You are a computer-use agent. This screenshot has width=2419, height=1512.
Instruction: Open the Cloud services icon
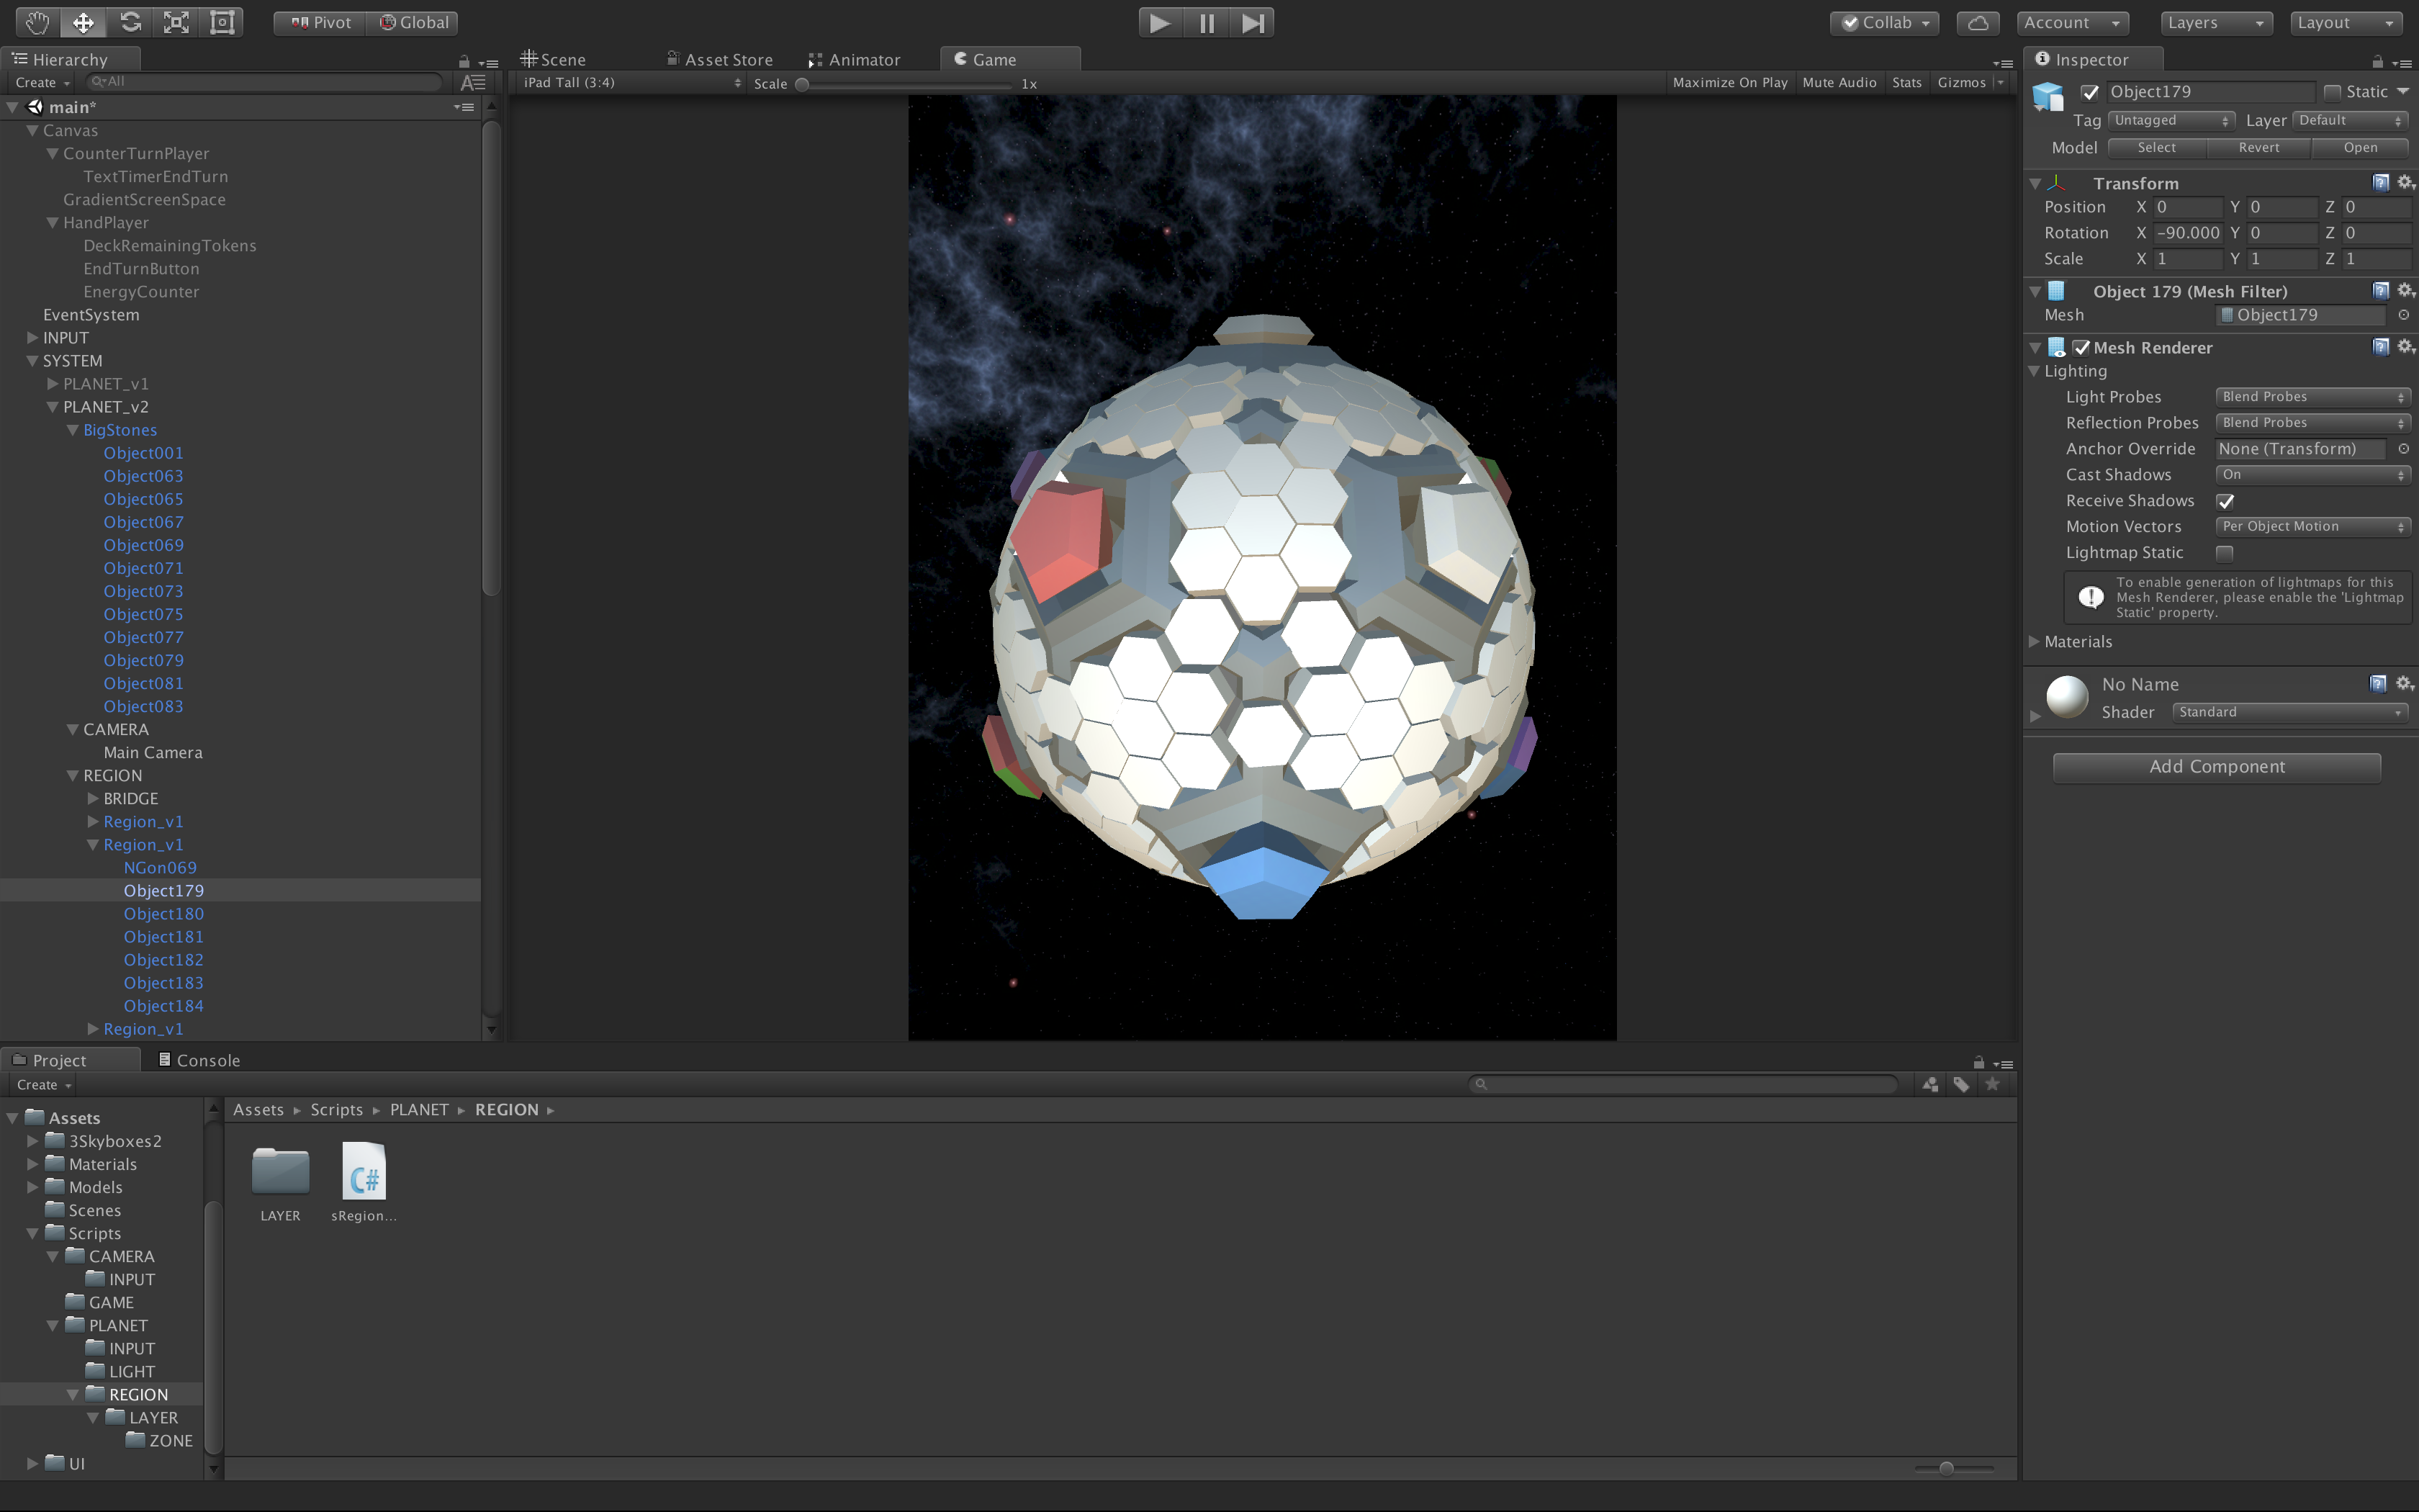point(1978,22)
